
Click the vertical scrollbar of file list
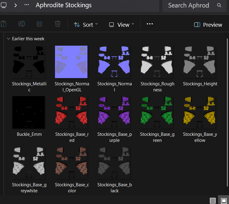227,112
